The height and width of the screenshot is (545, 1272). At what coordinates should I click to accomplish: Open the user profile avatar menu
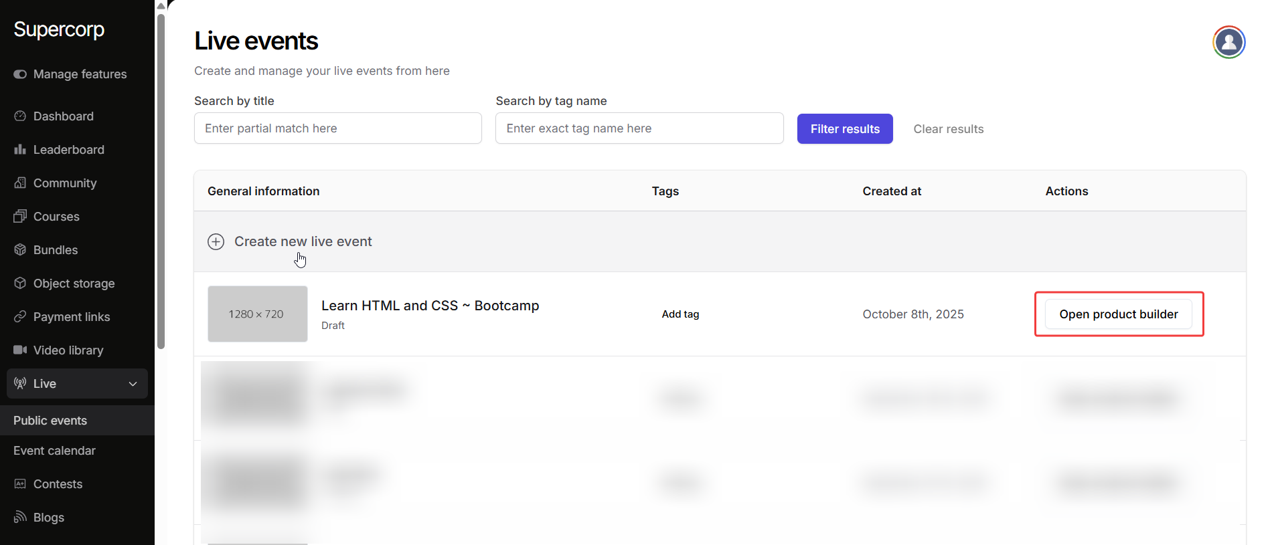point(1228,43)
